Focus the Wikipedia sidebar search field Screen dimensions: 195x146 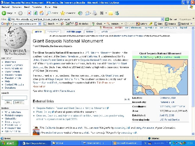[14, 98]
